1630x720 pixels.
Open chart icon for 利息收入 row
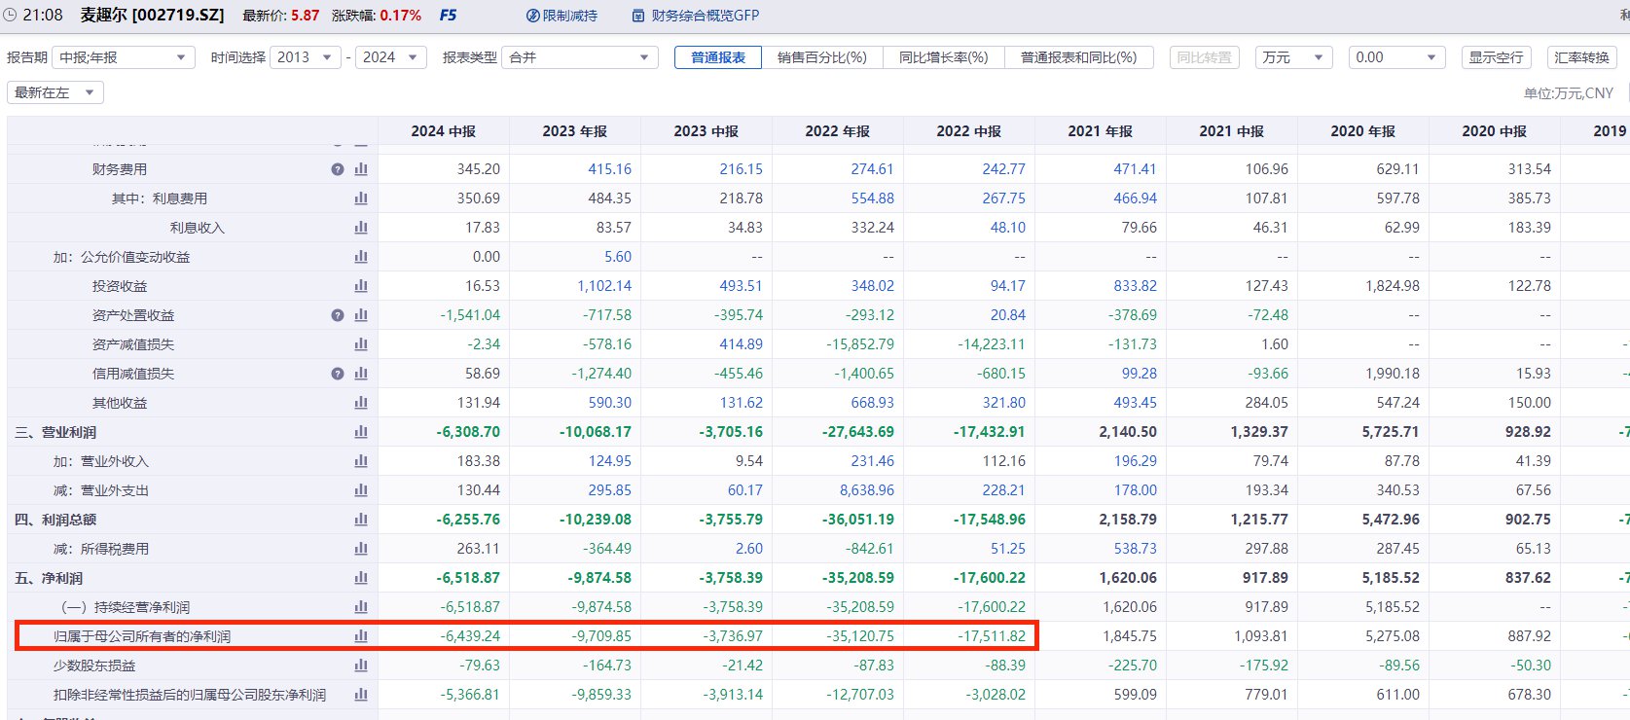click(361, 228)
